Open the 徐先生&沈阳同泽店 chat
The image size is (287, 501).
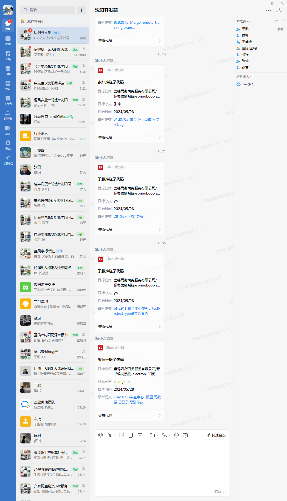[53, 86]
